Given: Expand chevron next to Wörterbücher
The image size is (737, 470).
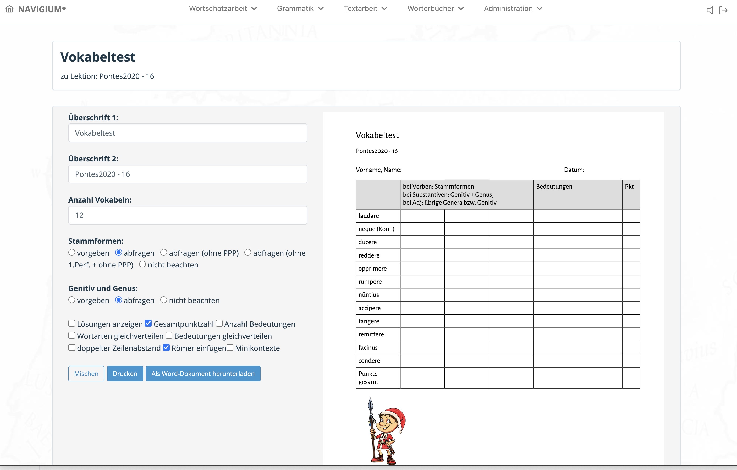Looking at the screenshot, I should [x=461, y=9].
